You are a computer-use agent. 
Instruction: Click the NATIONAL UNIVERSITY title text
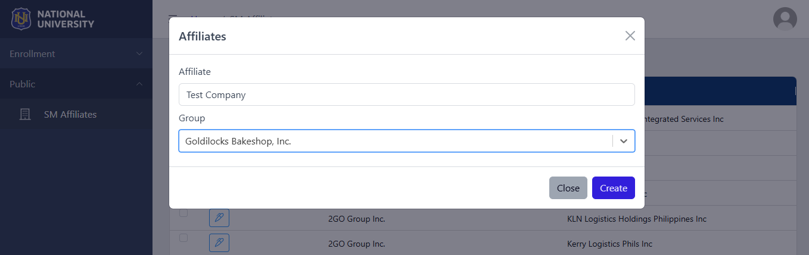pyautogui.click(x=66, y=19)
